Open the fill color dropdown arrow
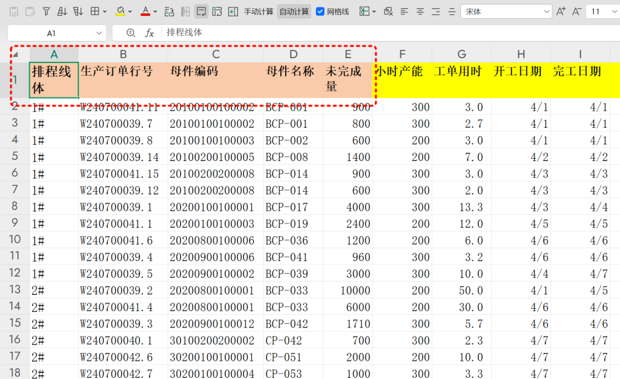Screen dimensions: 620x379 coord(130,12)
